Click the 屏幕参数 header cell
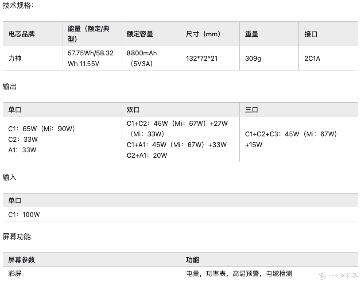 [92, 260]
